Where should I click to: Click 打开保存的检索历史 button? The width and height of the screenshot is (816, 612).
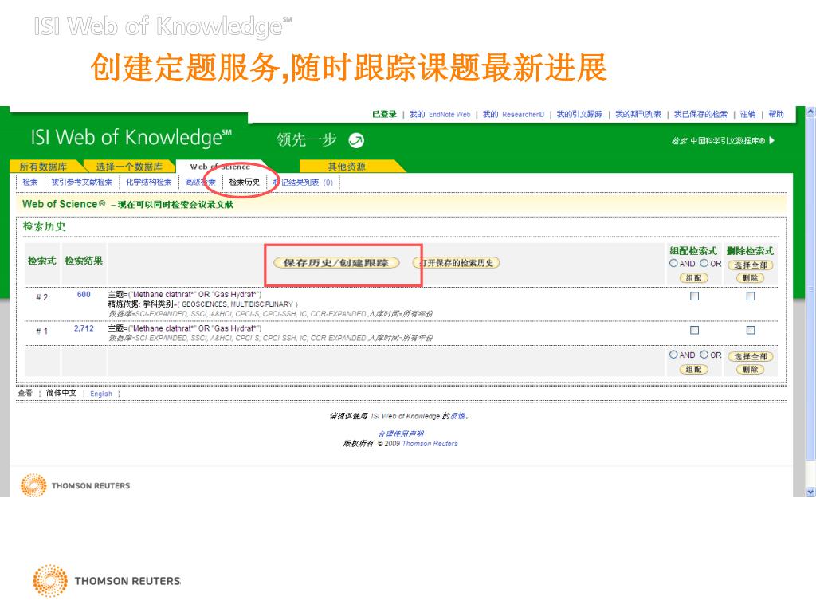(457, 263)
